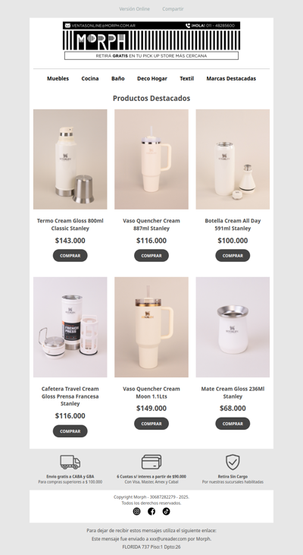Click the credit cards installments icon
This screenshot has height=555, width=303.
pos(151,462)
